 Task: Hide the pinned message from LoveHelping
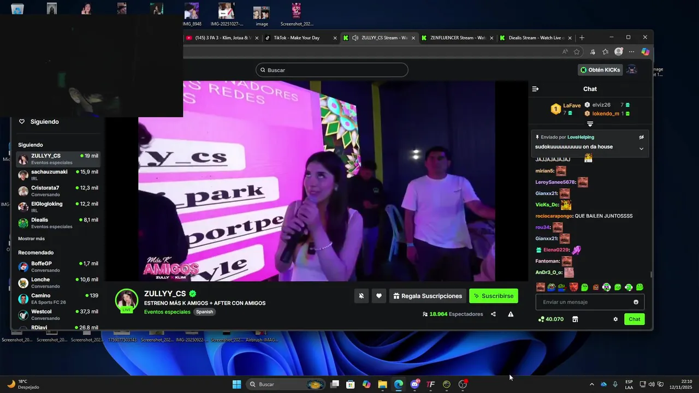(x=642, y=137)
